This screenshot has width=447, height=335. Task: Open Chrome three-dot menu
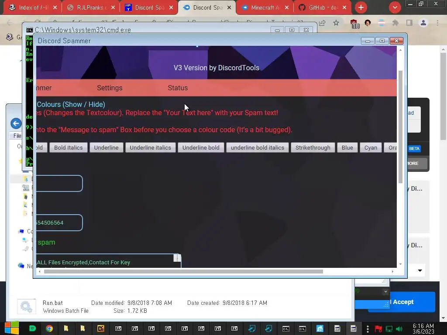437,23
